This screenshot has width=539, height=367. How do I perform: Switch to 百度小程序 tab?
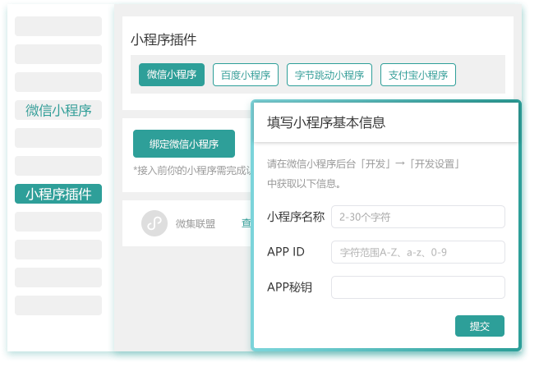[246, 75]
